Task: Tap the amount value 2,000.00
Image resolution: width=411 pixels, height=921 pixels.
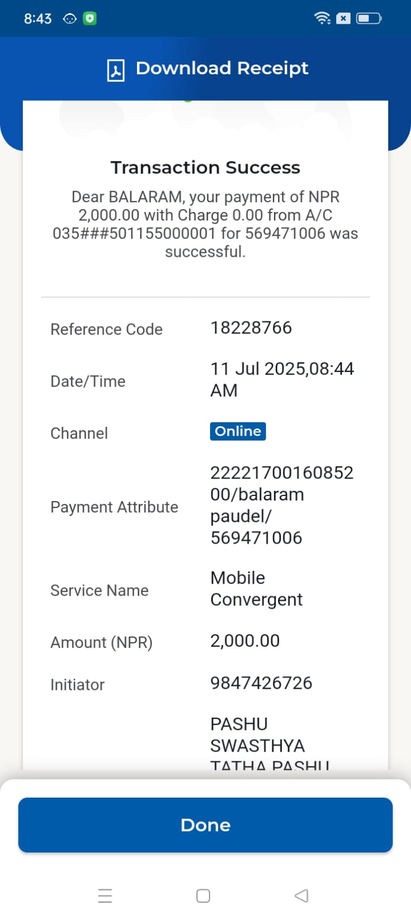Action: coord(245,641)
